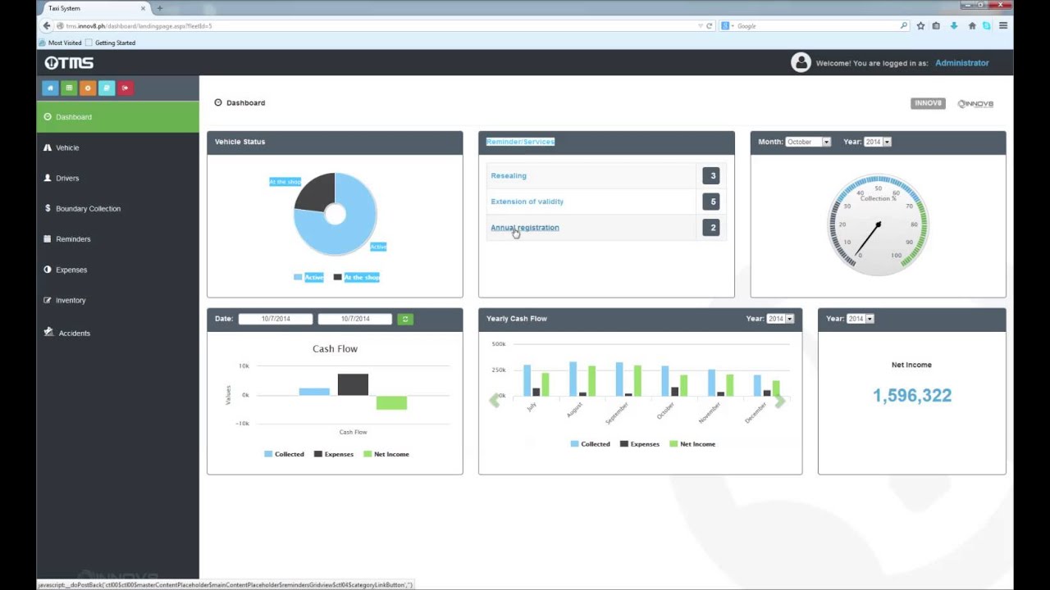1050x590 pixels.
Task: Open the bookmarks list icon
Action: (936, 26)
